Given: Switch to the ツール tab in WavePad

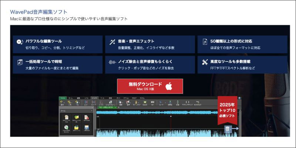Looking at the screenshot, I should click(102, 98).
